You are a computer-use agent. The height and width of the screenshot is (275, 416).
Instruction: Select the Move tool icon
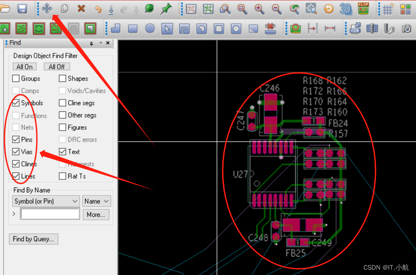47,8
